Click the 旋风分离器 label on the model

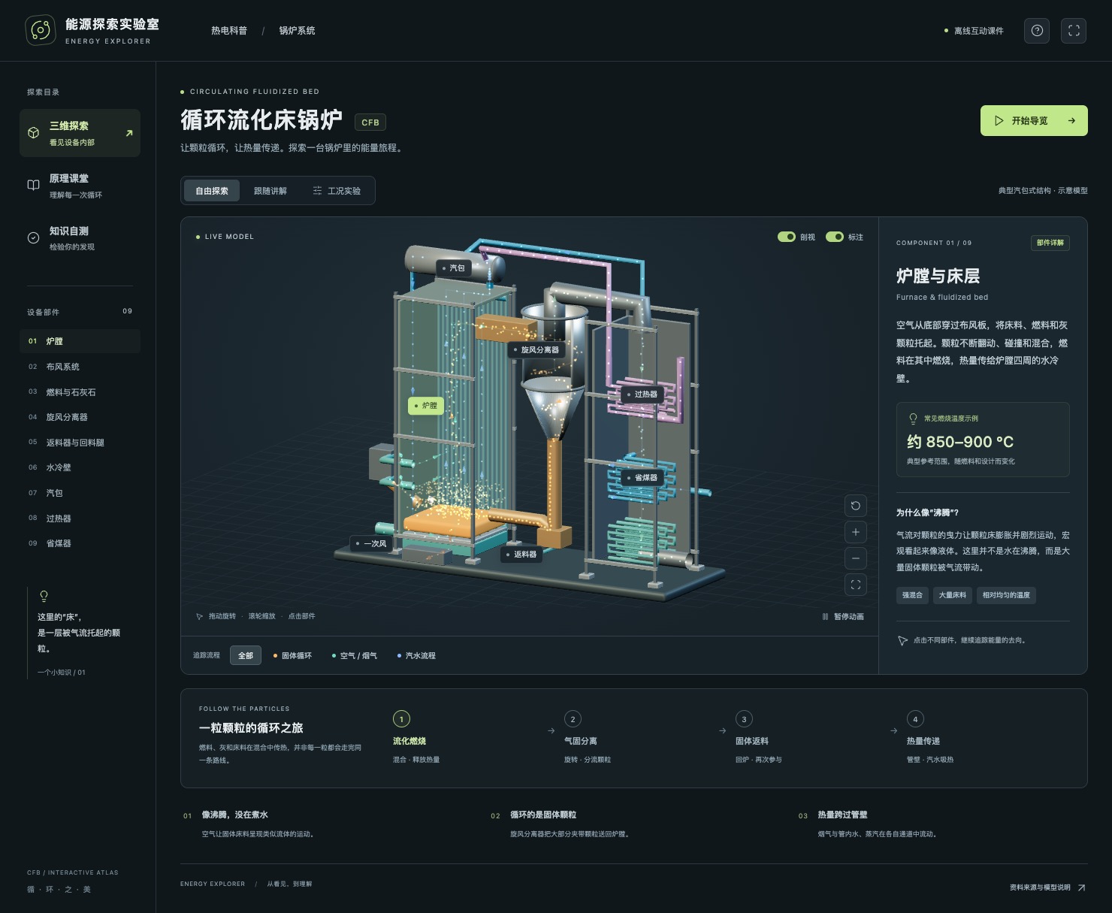pyautogui.click(x=536, y=350)
